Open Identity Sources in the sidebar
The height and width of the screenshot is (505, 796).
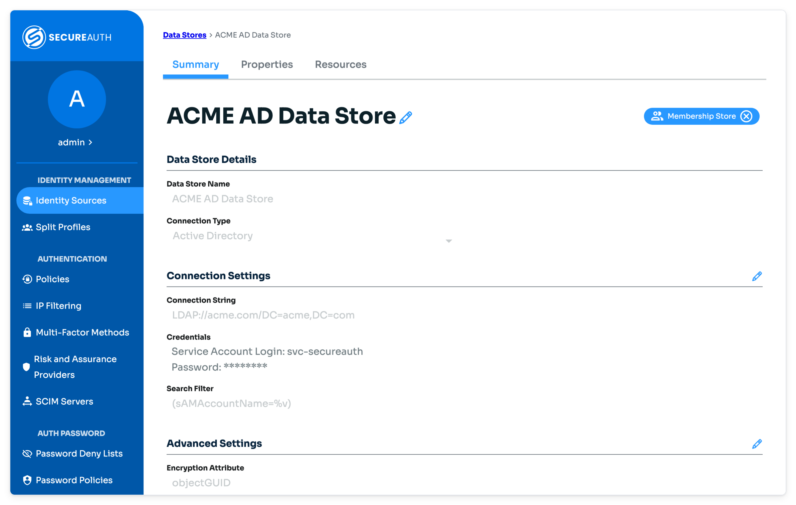click(80, 200)
